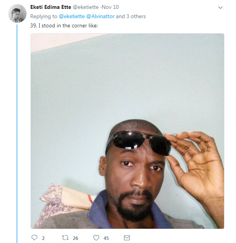Screen dimensions: 236x243
Task: Retweet this tweet using the arrows icon
Action: (x=65, y=238)
